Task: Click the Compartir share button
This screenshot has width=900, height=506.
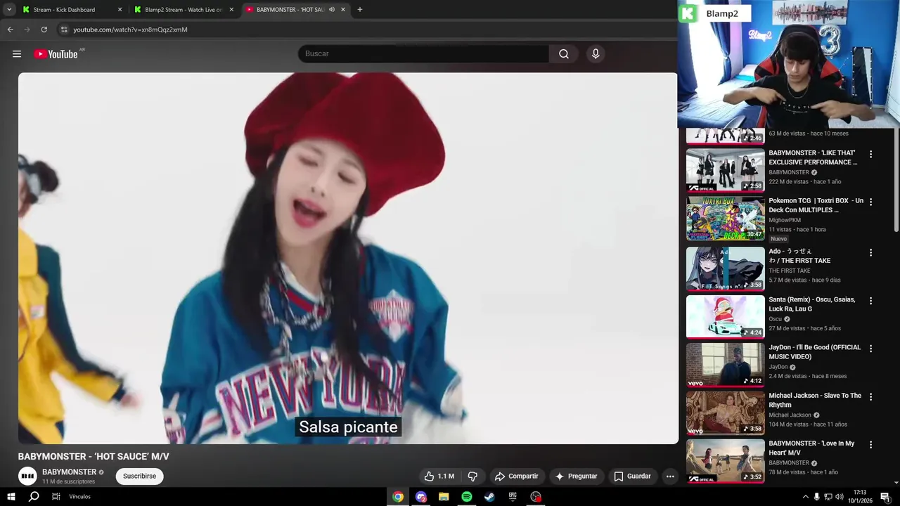Action: [516, 476]
